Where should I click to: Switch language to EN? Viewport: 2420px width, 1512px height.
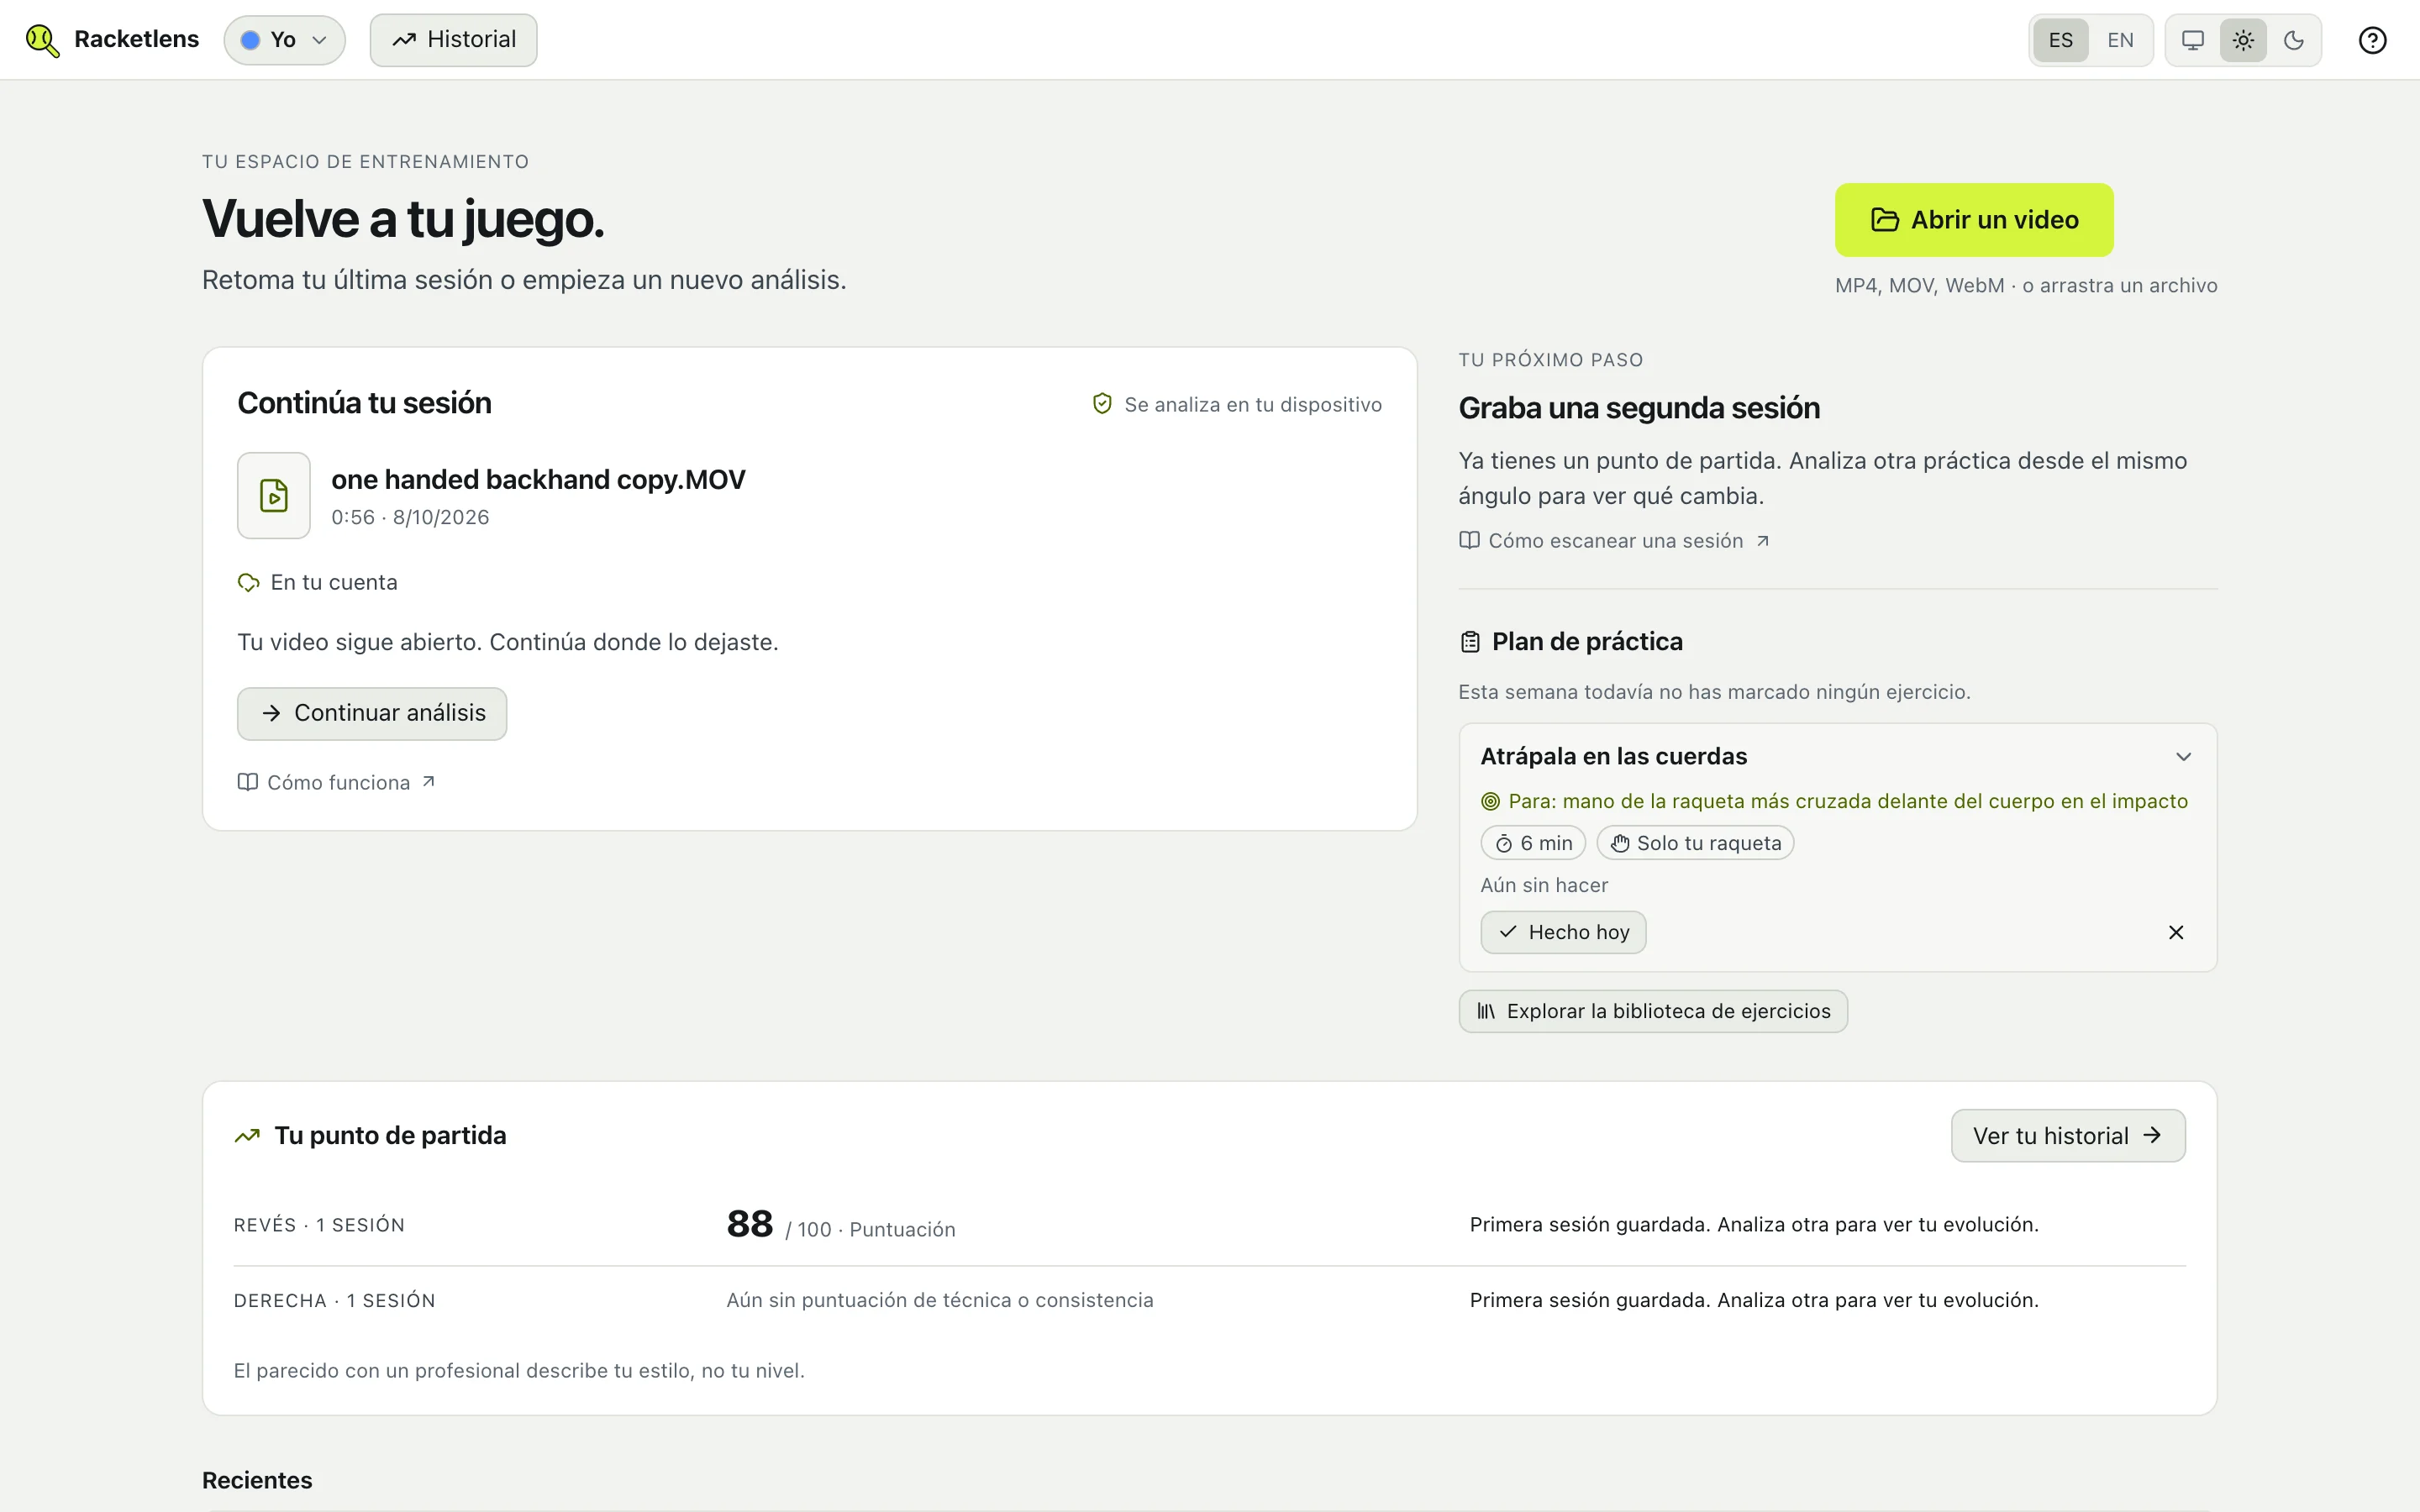click(2120, 40)
